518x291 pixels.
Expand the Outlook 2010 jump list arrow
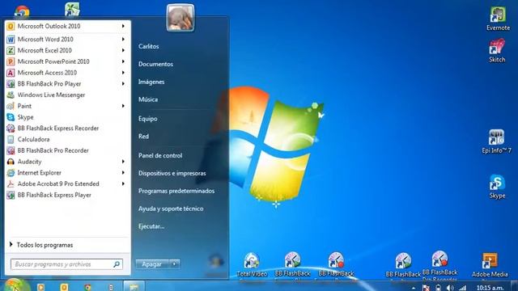tap(123, 26)
